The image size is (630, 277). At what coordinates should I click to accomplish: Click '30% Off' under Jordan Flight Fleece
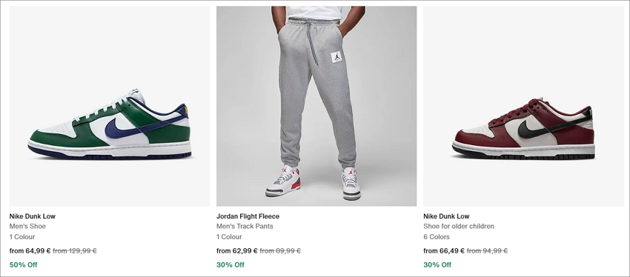click(231, 265)
